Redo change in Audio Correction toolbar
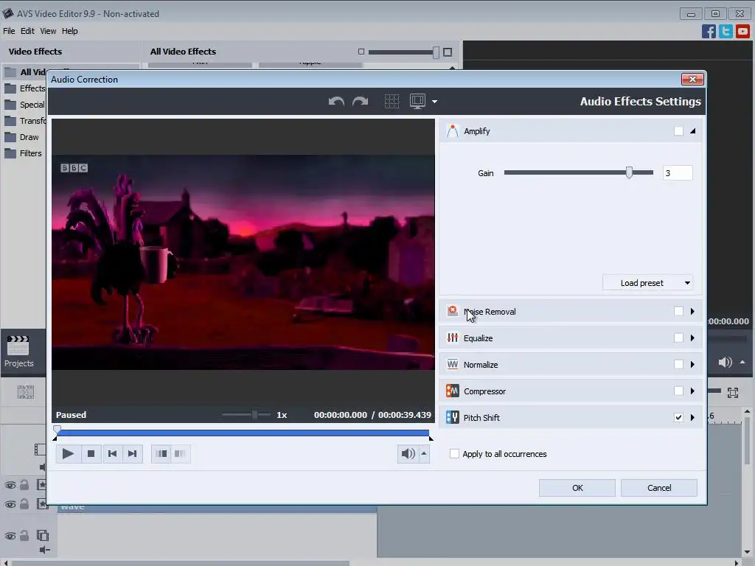Screen dimensions: 755x566 (x=360, y=102)
